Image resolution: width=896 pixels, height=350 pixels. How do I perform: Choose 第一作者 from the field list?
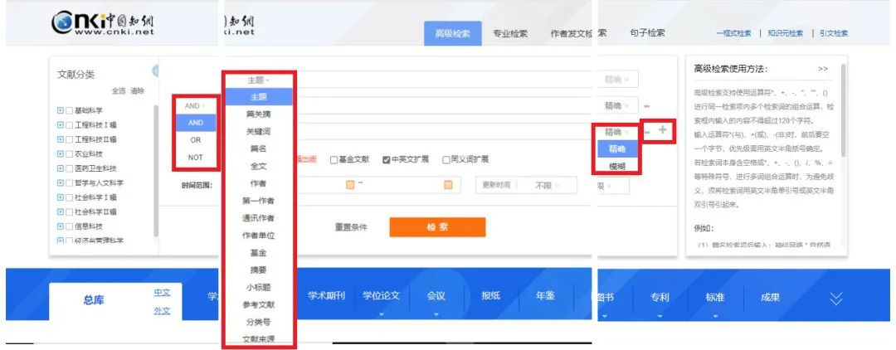(x=259, y=201)
